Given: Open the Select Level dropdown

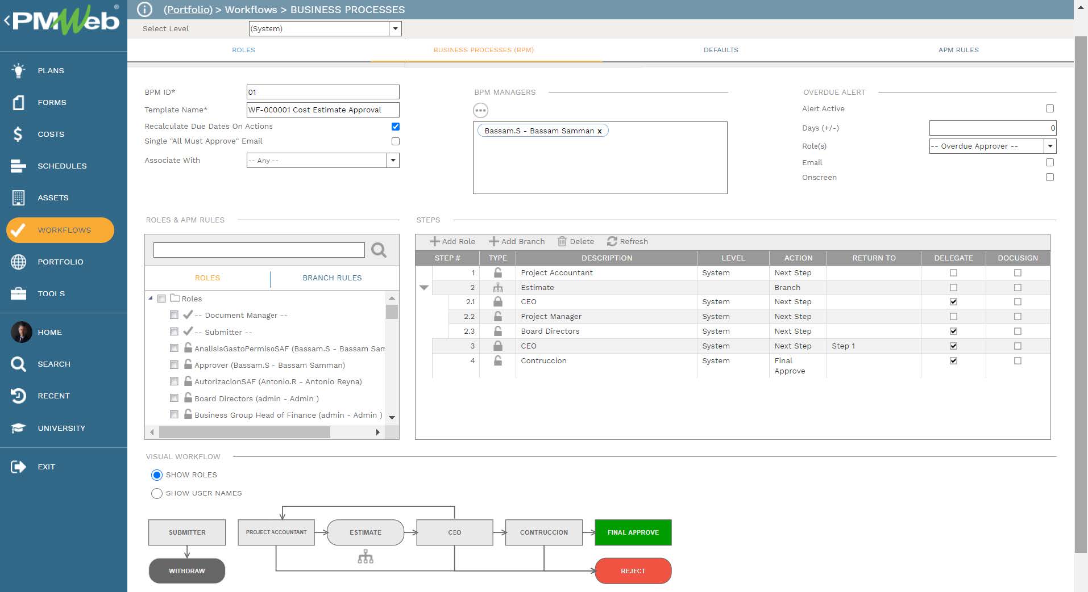Looking at the screenshot, I should [394, 28].
